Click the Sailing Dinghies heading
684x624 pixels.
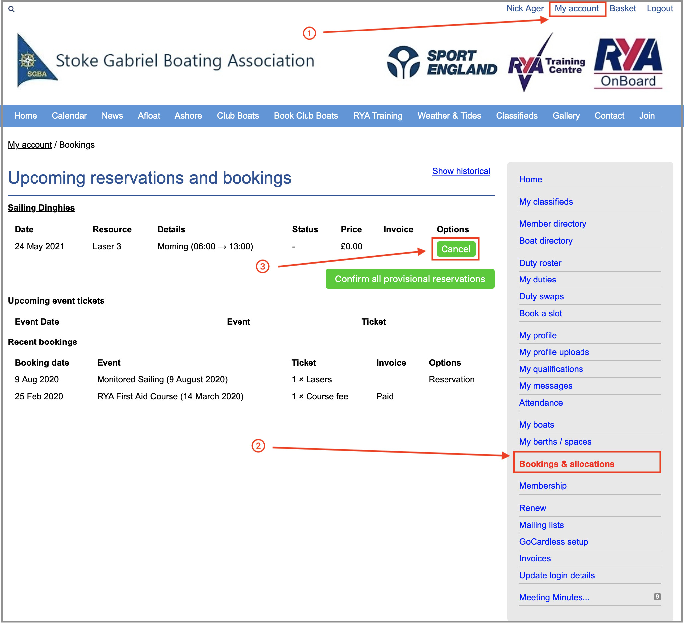(x=41, y=207)
